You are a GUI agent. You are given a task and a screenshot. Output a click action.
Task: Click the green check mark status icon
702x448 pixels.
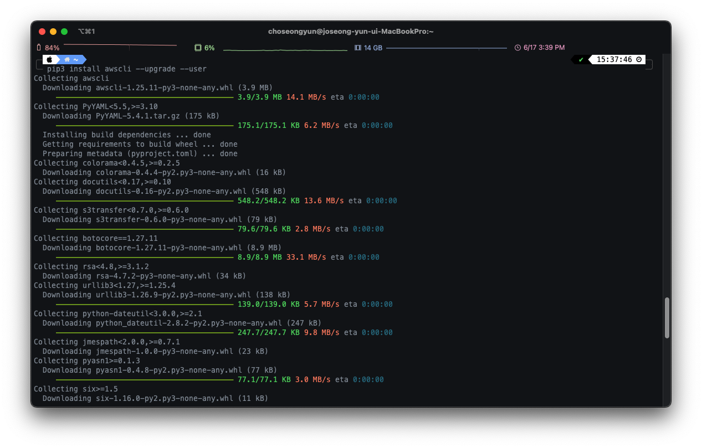coord(581,59)
